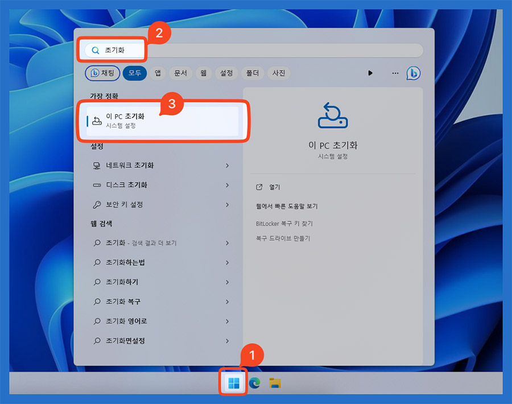The image size is (512, 404).
Task: Open 복구 드라이브 만들기 help link
Action: coord(283,238)
